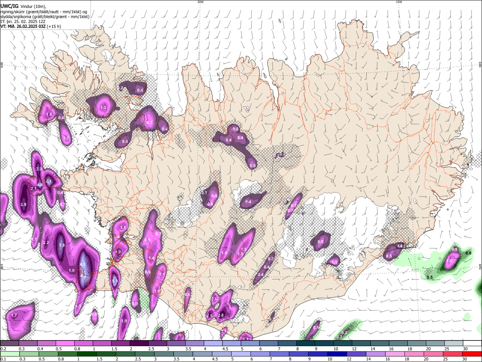The image size is (482, 362).
Task: Click the dark plum first swatch of upper legend
Action: click(x=9, y=344)
